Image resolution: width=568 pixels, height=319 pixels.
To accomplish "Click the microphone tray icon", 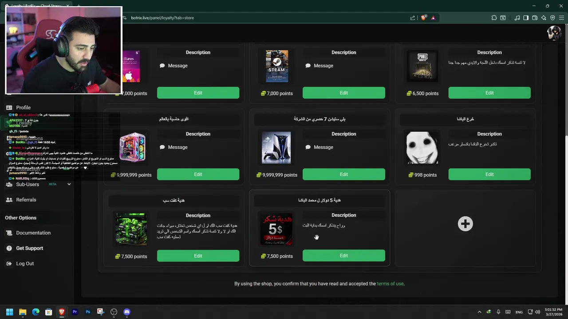I will [498, 312].
